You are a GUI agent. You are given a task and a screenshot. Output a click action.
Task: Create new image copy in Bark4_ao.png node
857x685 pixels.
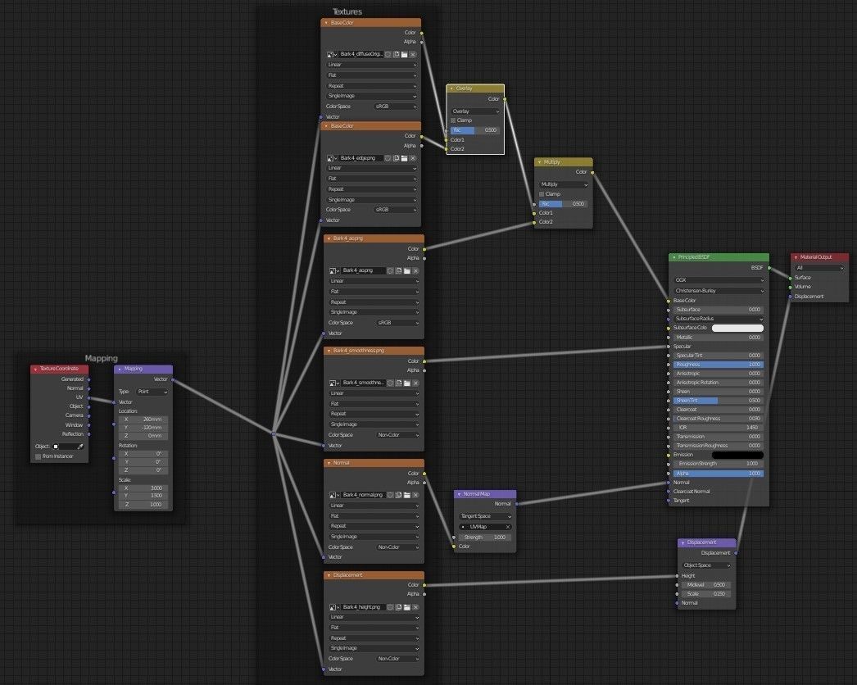pyautogui.click(x=399, y=270)
